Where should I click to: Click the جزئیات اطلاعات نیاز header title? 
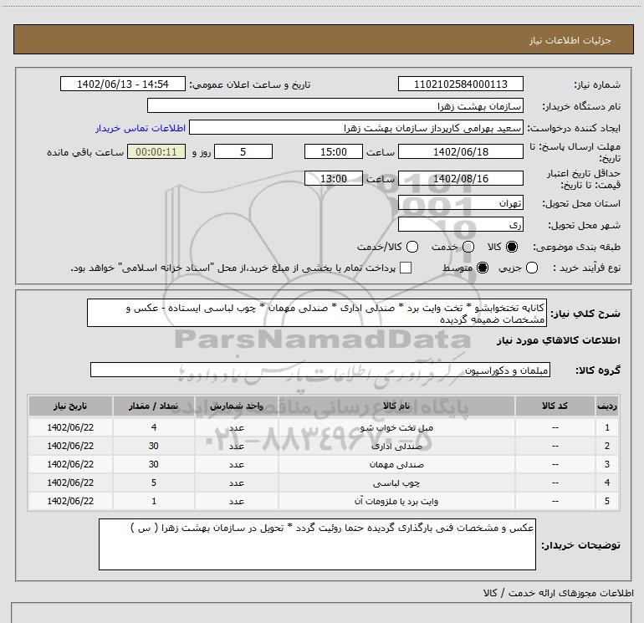(570, 40)
